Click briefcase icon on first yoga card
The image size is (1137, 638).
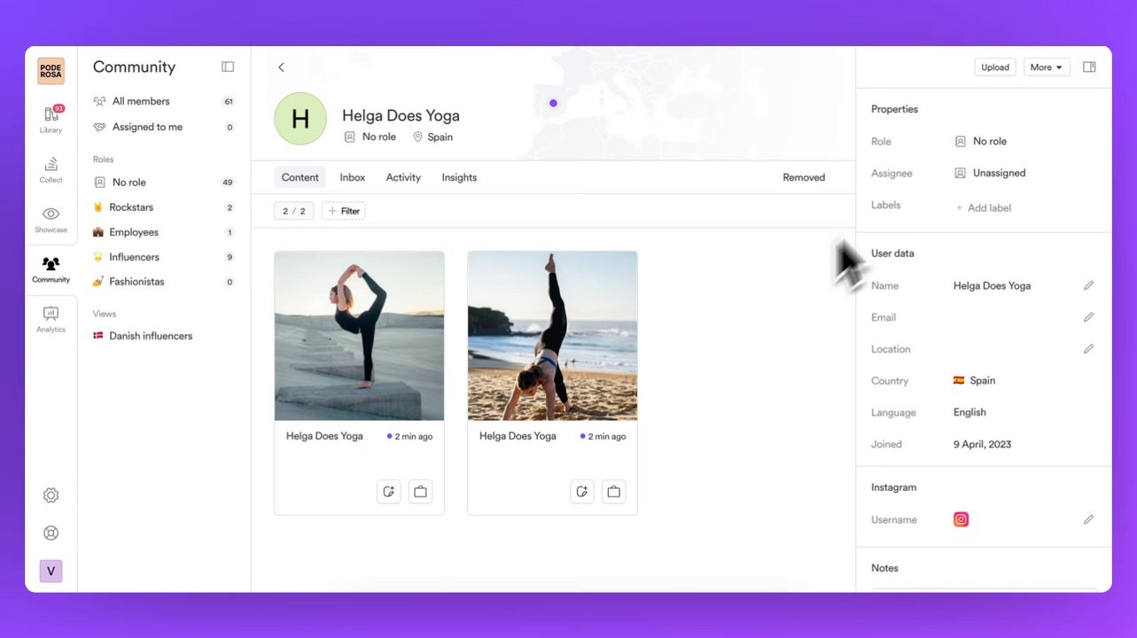point(420,491)
